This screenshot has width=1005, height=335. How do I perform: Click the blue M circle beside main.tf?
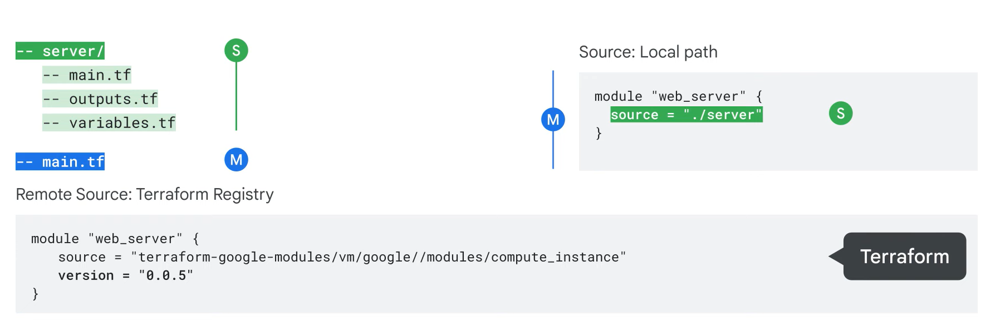pos(236,160)
